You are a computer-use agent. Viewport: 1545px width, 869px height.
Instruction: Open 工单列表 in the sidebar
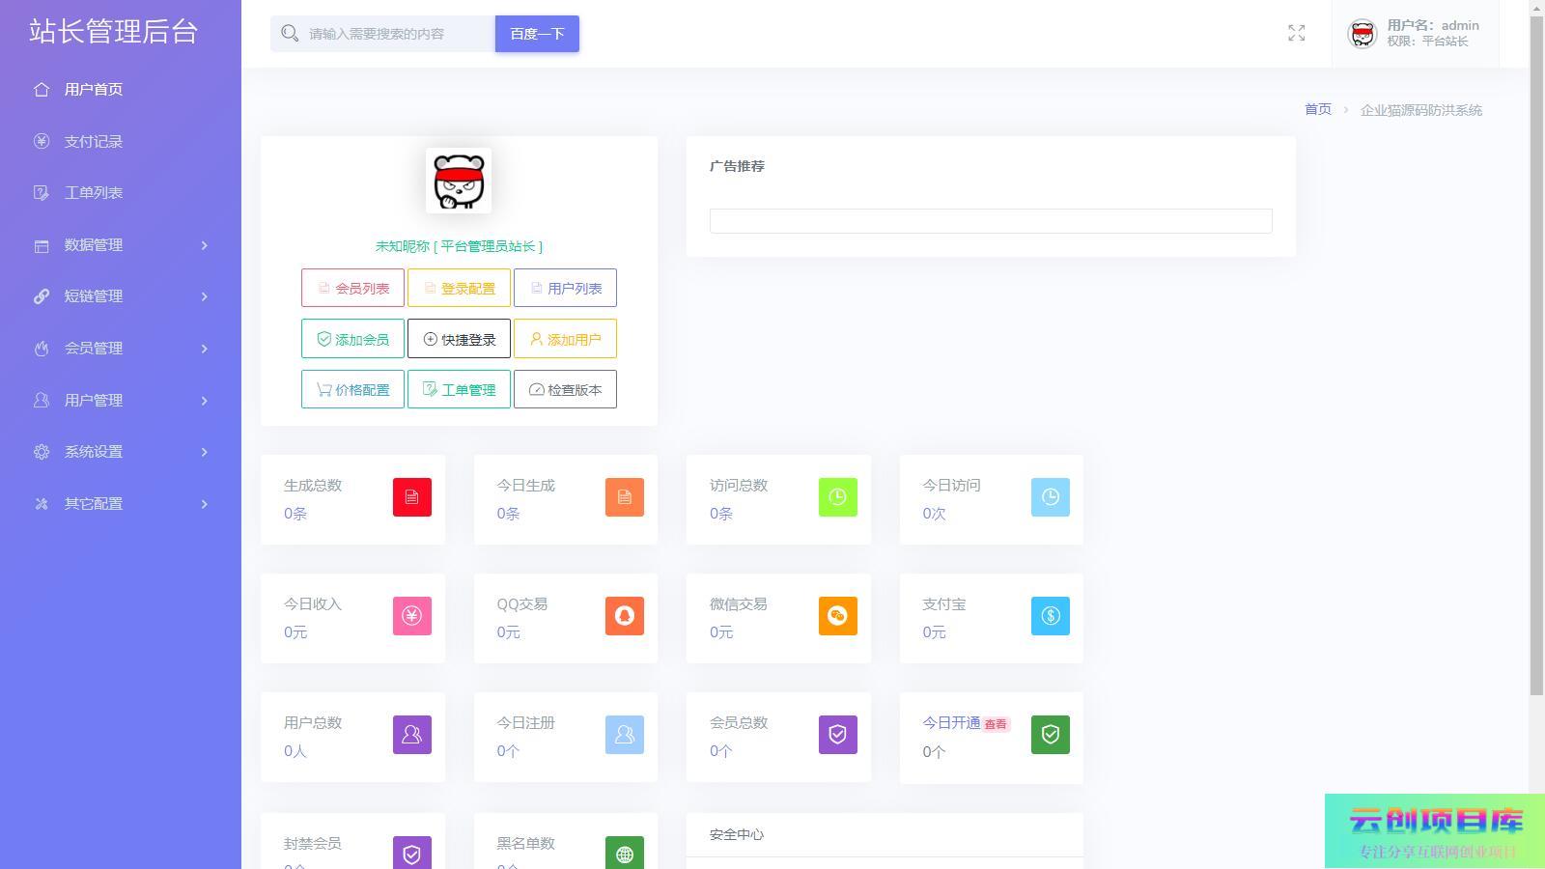(x=94, y=193)
